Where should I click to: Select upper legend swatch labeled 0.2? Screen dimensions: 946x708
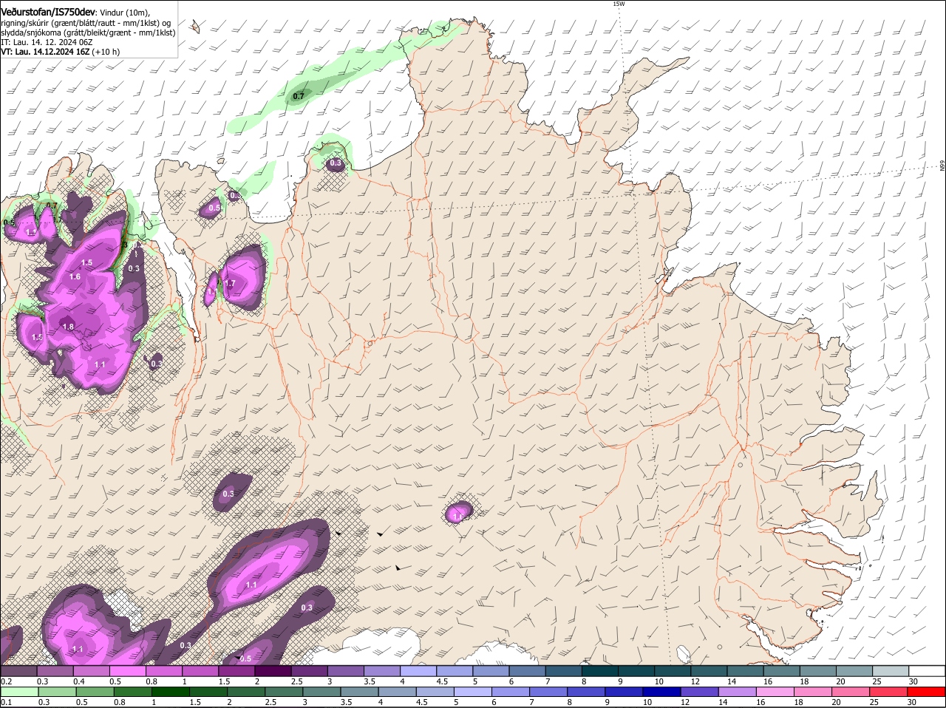coord(18,670)
